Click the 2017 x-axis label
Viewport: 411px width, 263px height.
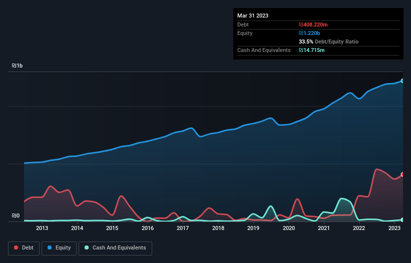tap(183, 228)
